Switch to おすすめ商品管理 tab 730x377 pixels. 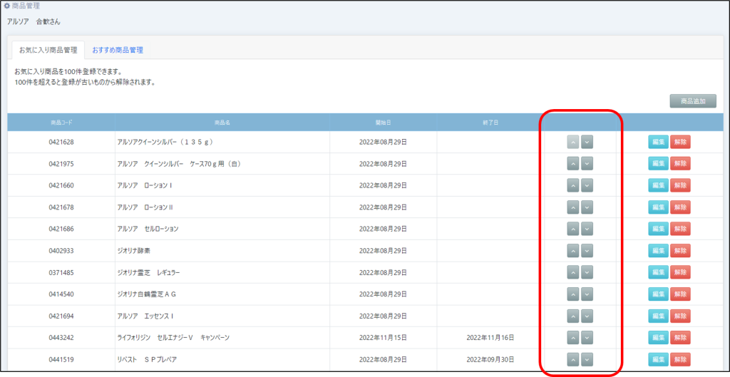point(118,50)
